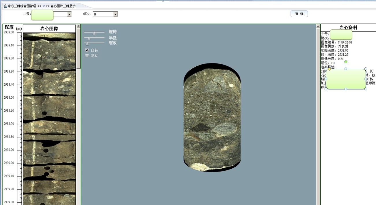Click the depth label 2938.70
Image resolution: width=376 pixels, height=205 pixels.
10,124
